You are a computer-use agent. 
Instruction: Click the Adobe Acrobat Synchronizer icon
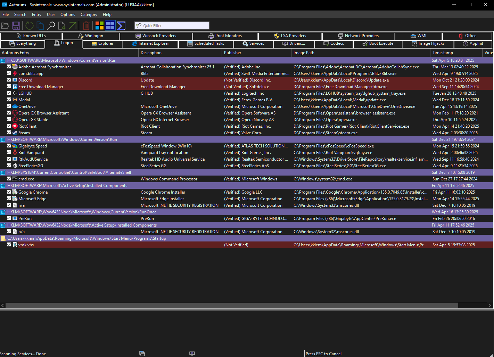[x=15, y=67]
